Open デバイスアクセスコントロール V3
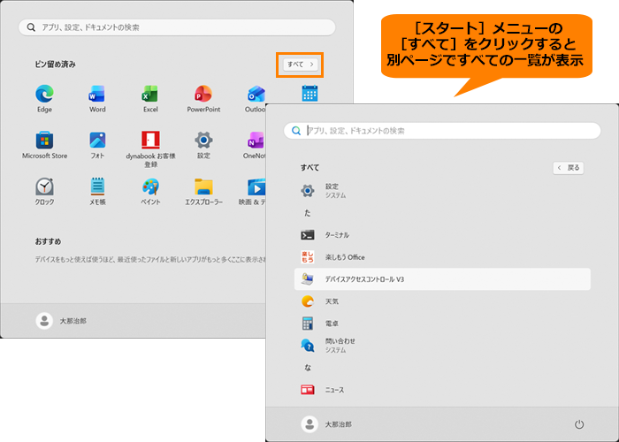The image size is (619, 442). click(442, 279)
